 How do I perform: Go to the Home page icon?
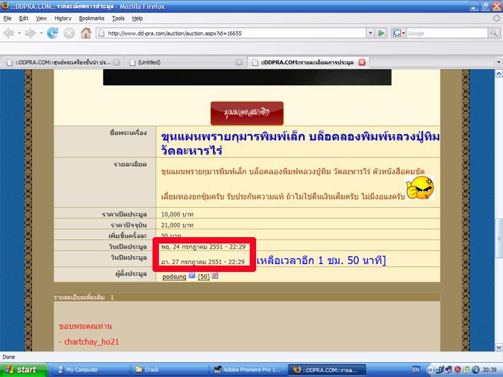(x=86, y=33)
